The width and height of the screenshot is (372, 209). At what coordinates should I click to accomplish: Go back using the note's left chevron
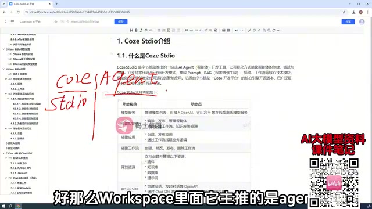pyautogui.click(x=5, y=21)
